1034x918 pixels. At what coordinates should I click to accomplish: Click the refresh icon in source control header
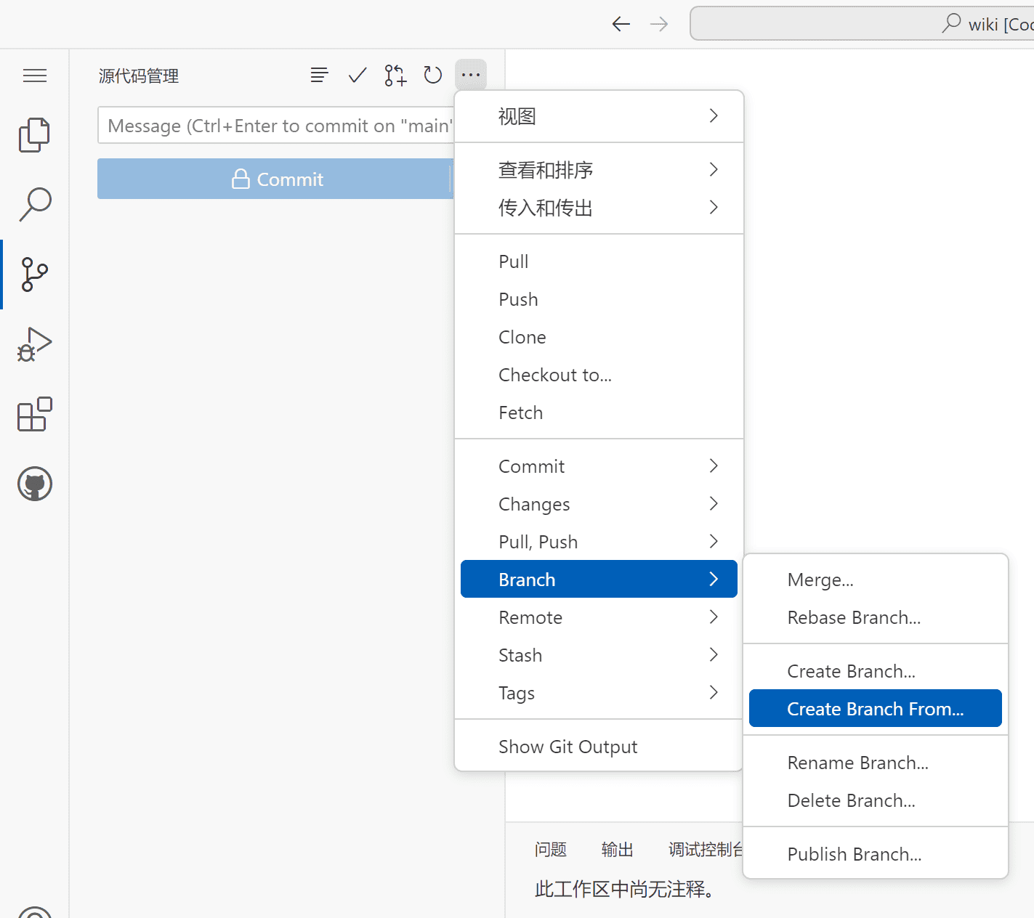pyautogui.click(x=433, y=75)
